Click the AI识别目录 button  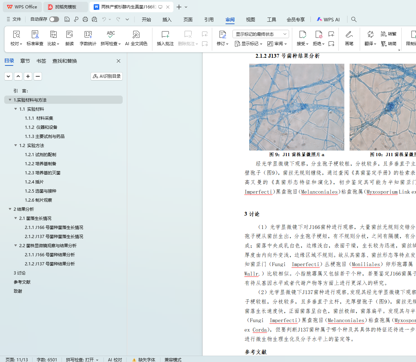click(x=107, y=76)
